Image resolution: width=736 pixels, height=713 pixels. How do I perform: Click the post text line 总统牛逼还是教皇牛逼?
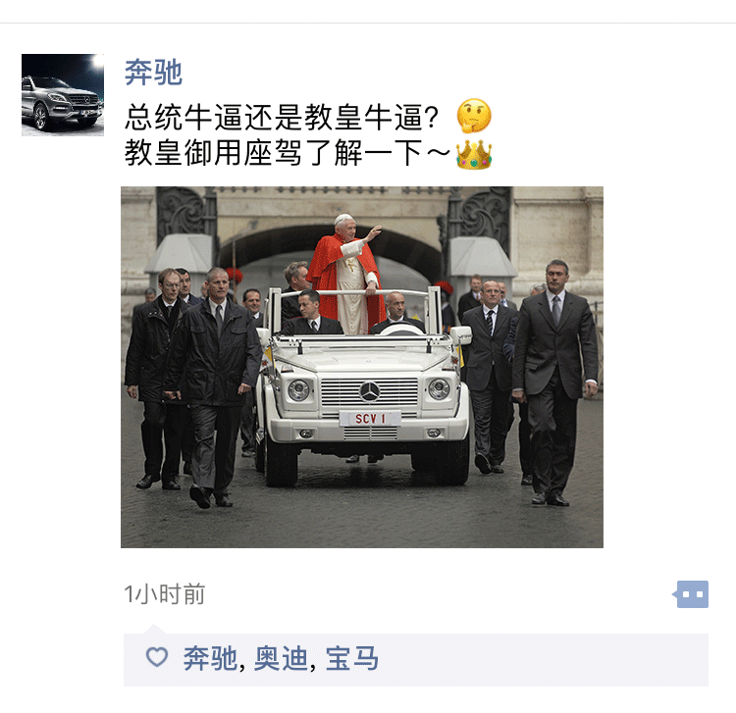282,117
